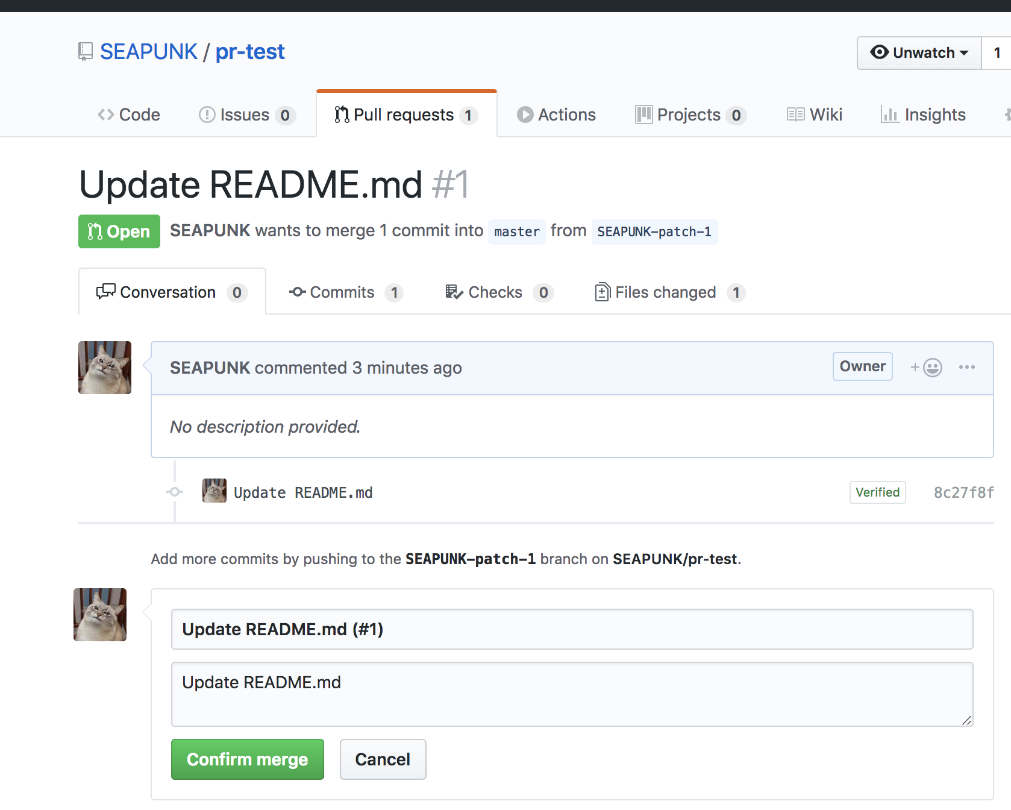Image resolution: width=1011 pixels, height=810 pixels.
Task: Click the Checks clipboard icon
Action: pos(454,292)
